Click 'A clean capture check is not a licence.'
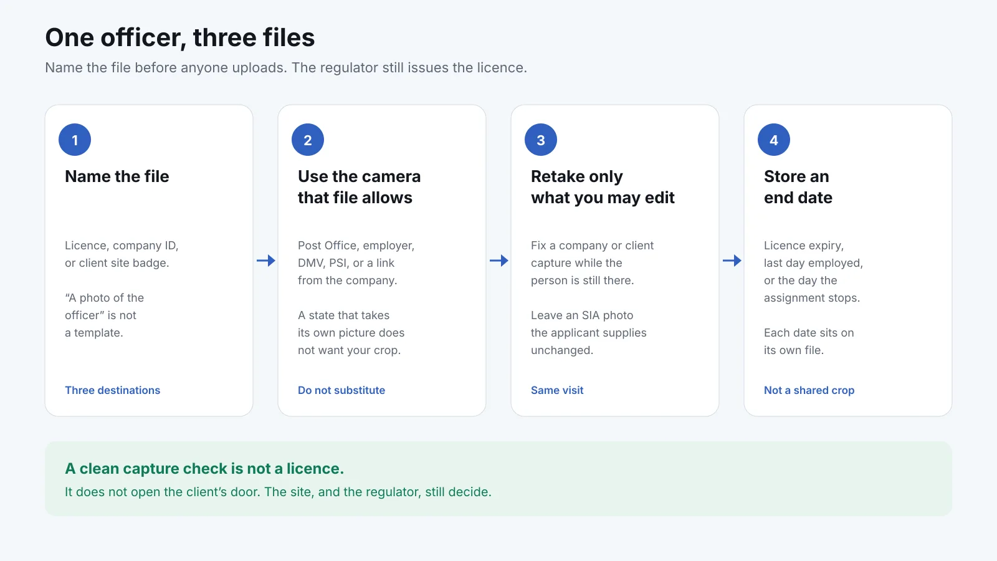The width and height of the screenshot is (997, 561). click(x=204, y=469)
